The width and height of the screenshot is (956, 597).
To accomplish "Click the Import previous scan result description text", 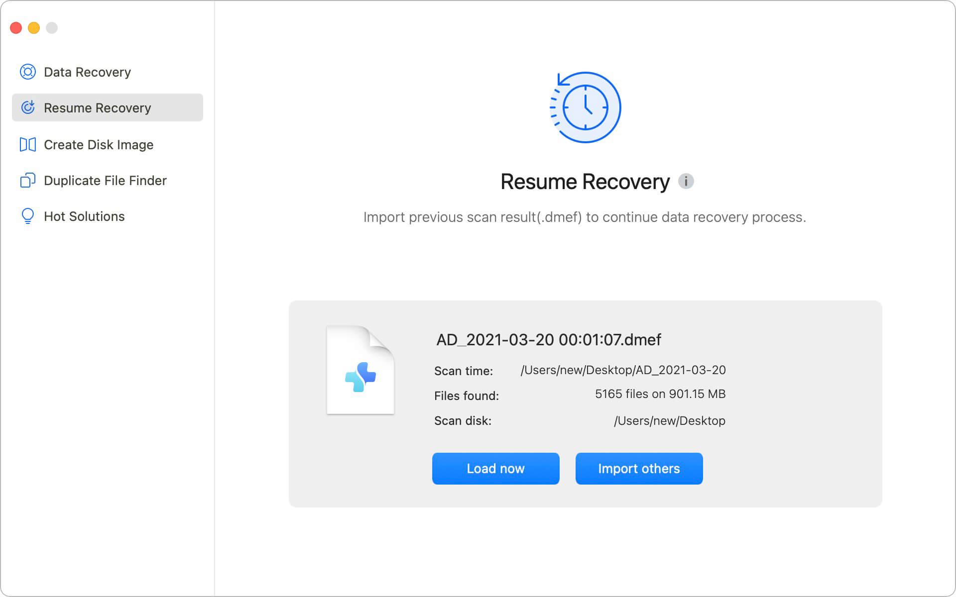I will click(585, 217).
